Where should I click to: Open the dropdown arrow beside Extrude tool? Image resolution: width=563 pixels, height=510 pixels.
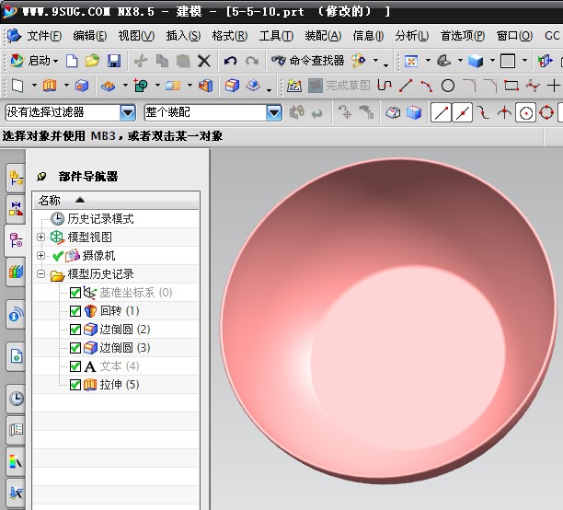point(66,86)
